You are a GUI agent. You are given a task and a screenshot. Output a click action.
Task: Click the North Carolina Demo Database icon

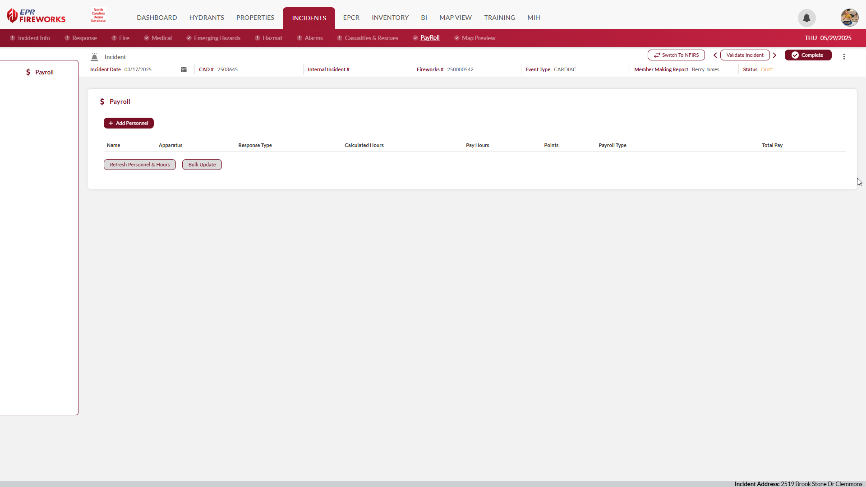[97, 15]
